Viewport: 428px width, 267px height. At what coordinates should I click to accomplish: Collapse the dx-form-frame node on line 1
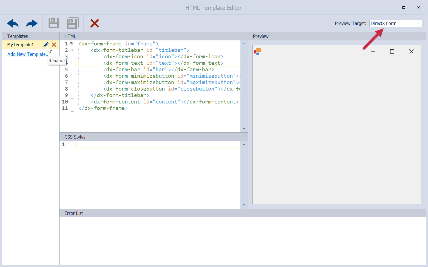coord(71,44)
